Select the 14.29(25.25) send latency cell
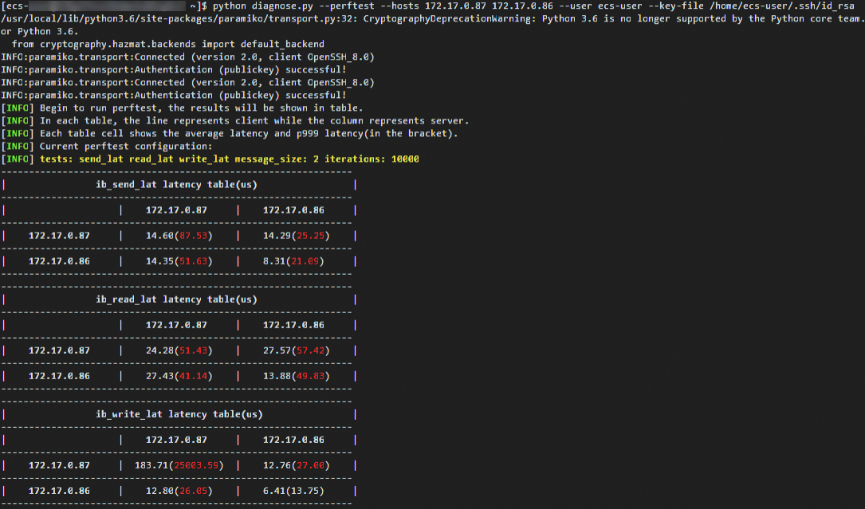 click(295, 235)
